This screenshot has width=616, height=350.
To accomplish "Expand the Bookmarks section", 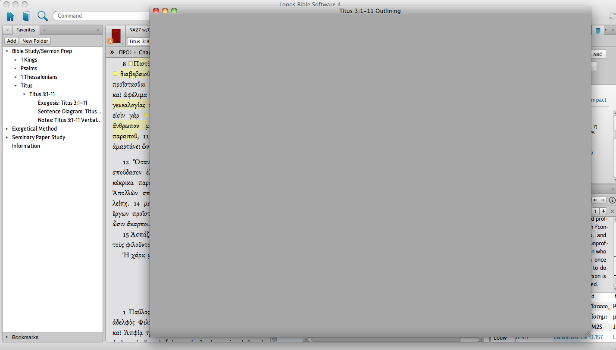I will click(x=7, y=337).
